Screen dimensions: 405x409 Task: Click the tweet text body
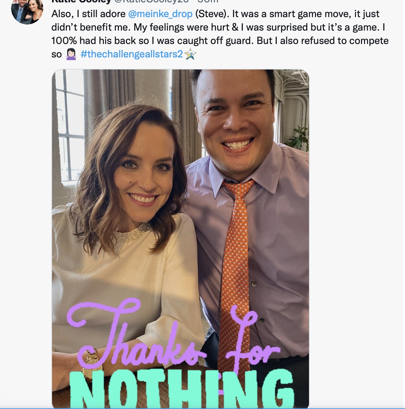(x=220, y=34)
